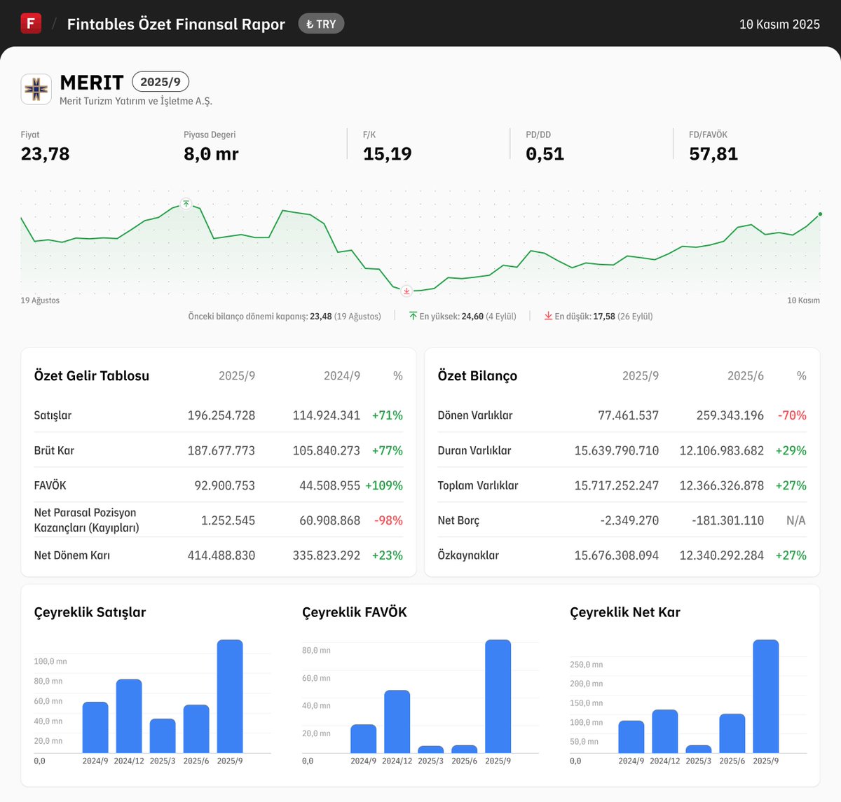
Task: Click the FAVÖK change +109%
Action: (384, 485)
